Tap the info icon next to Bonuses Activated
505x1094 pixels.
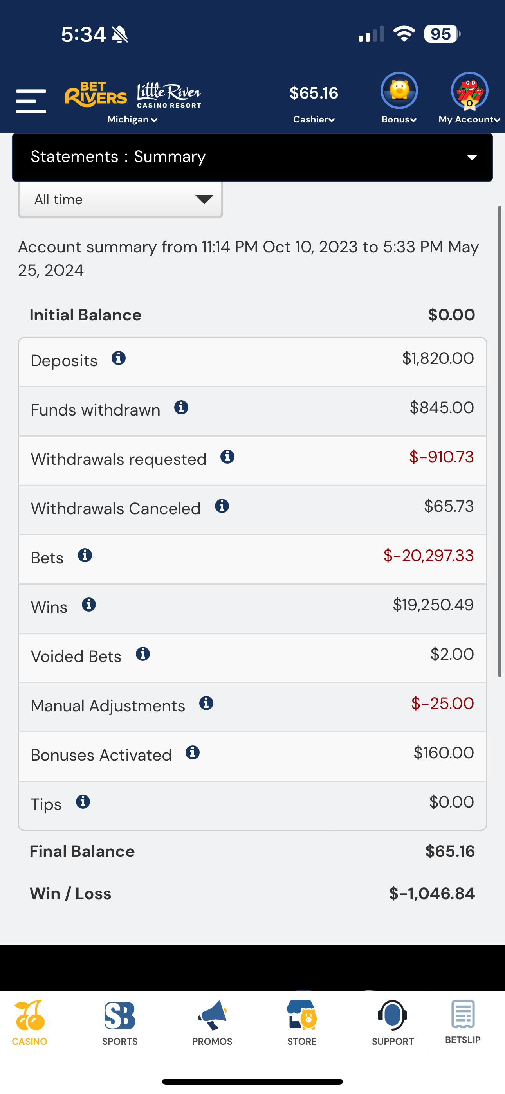click(193, 752)
